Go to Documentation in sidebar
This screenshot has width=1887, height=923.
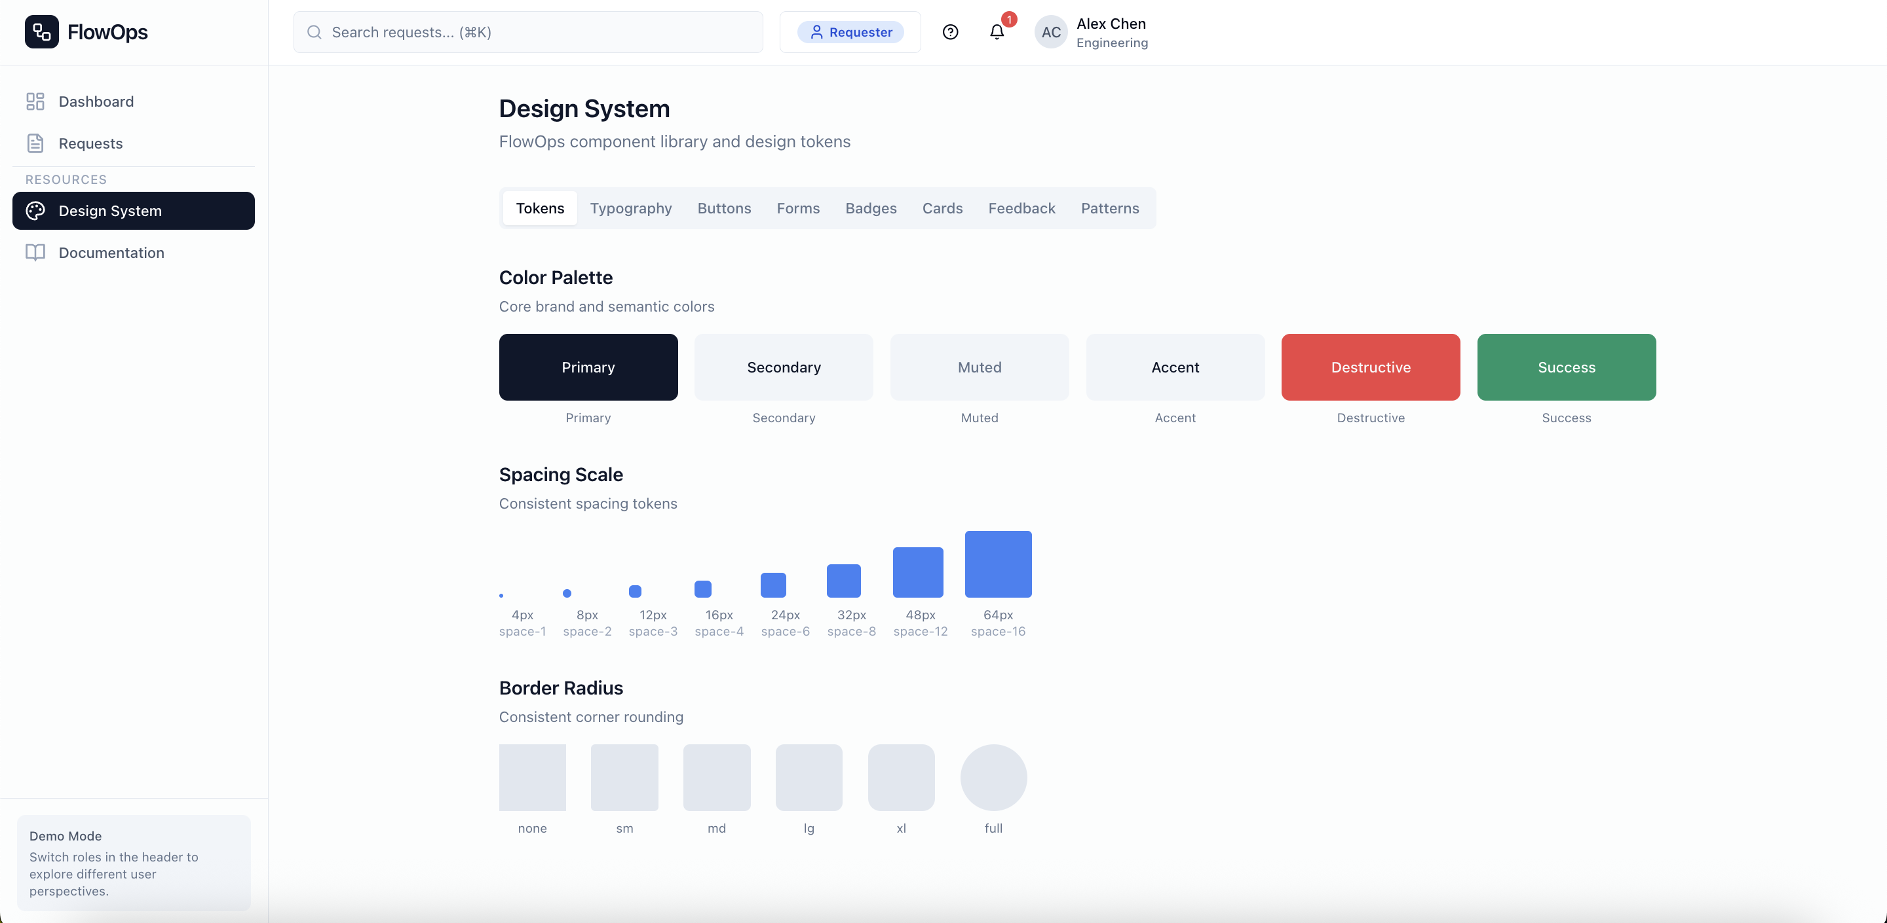click(x=111, y=253)
